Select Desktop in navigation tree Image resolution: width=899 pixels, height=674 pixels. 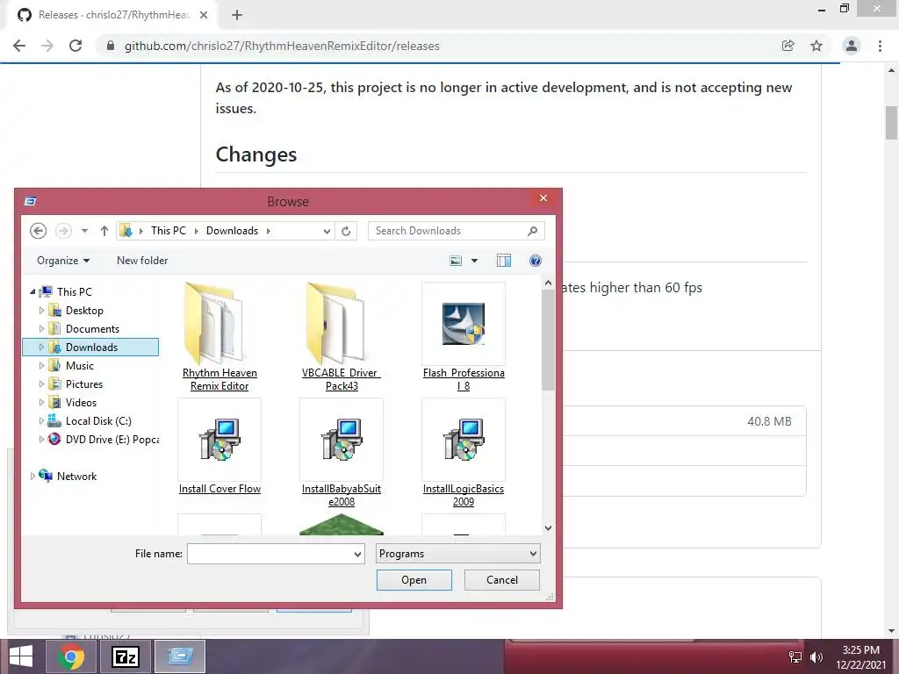tap(83, 311)
